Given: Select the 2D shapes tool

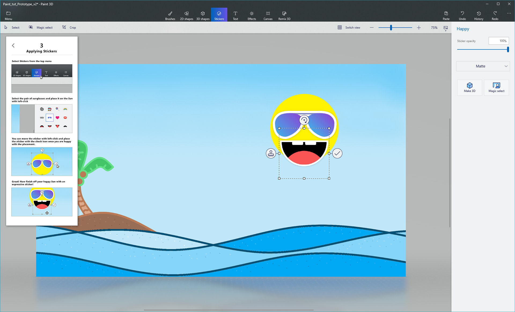Looking at the screenshot, I should point(186,15).
